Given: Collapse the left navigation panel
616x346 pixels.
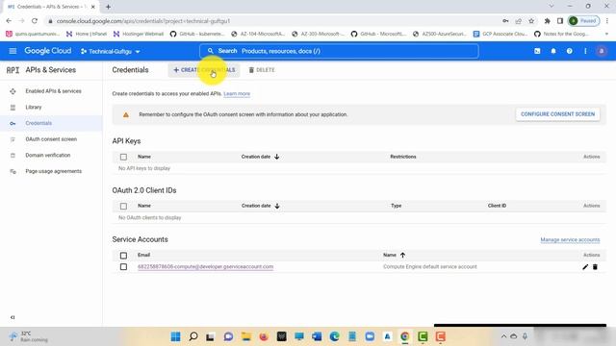Looking at the screenshot, I should 13,317.
